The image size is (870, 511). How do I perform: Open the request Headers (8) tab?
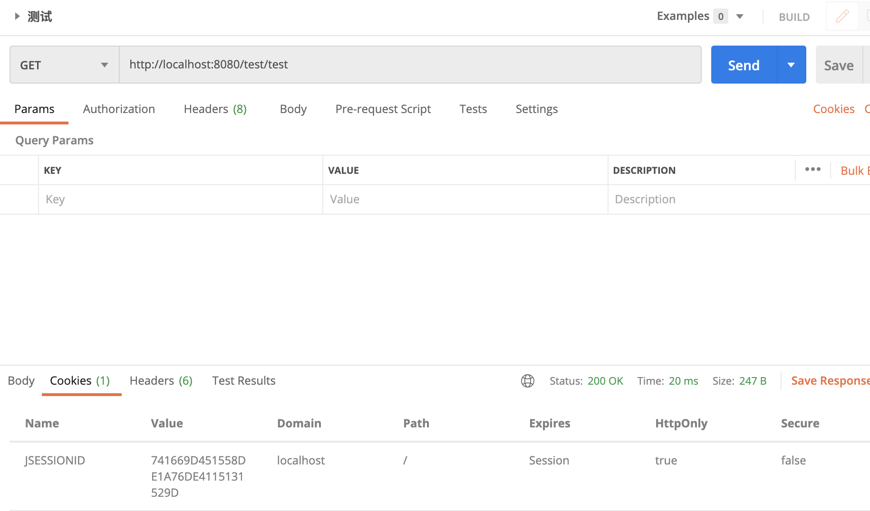[x=215, y=109]
